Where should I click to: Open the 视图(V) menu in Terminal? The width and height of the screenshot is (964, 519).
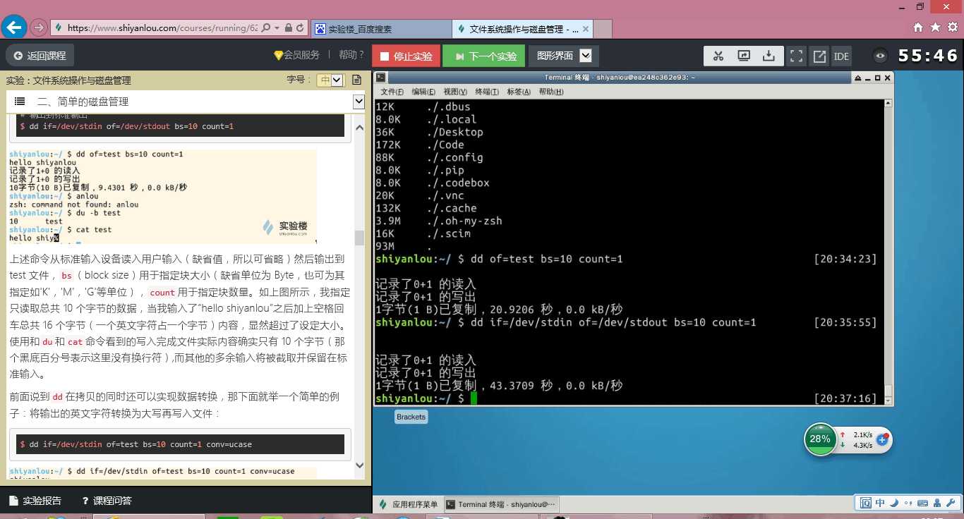point(455,92)
